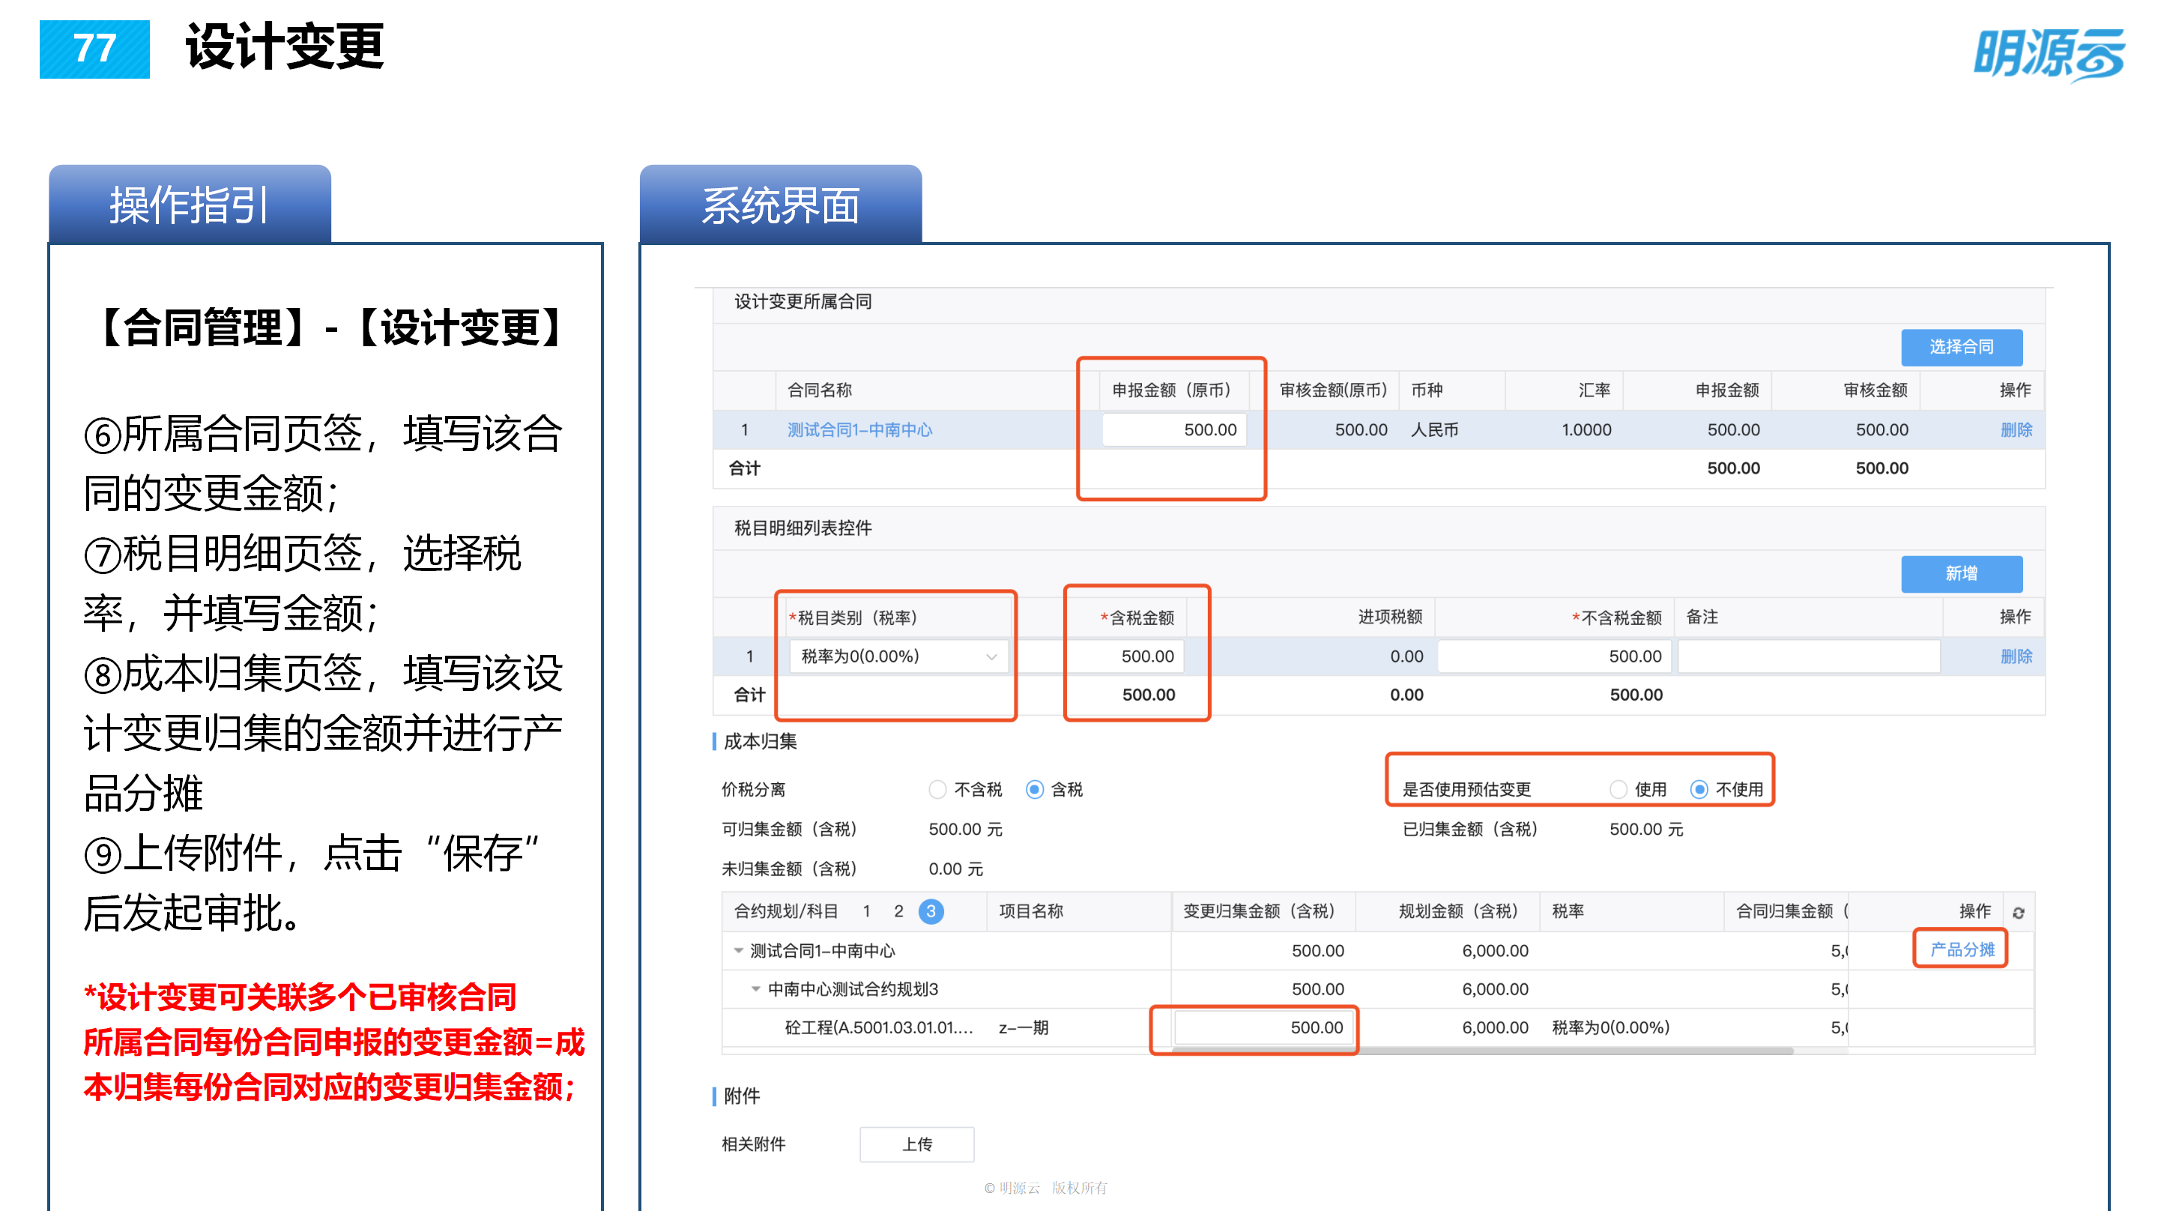Switch 合约规划/科目 to level 2

900,911
